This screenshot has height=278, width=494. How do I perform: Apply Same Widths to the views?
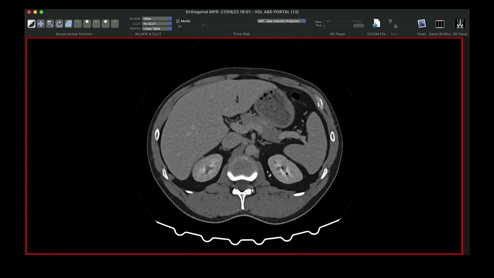[440, 24]
